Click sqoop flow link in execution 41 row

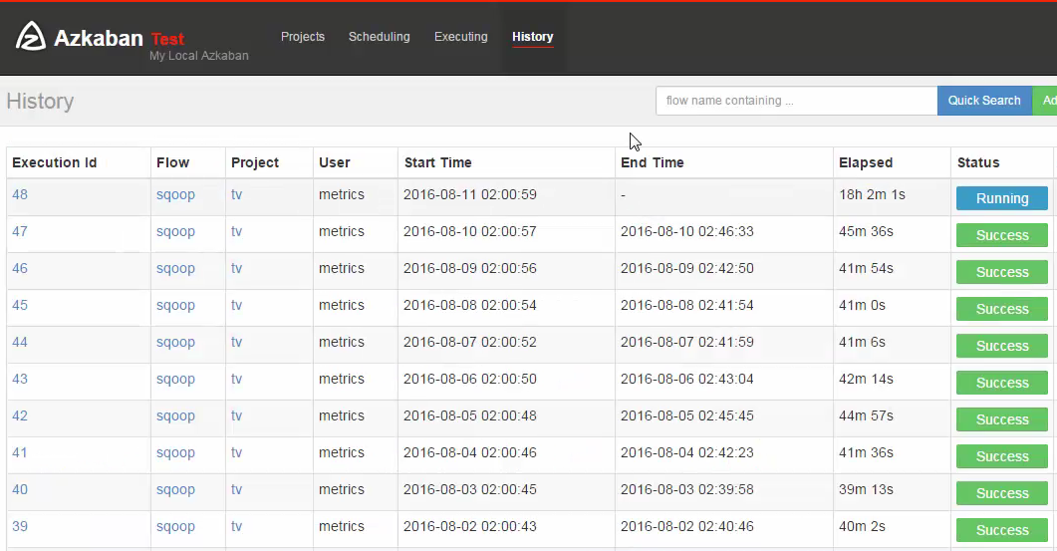click(175, 453)
